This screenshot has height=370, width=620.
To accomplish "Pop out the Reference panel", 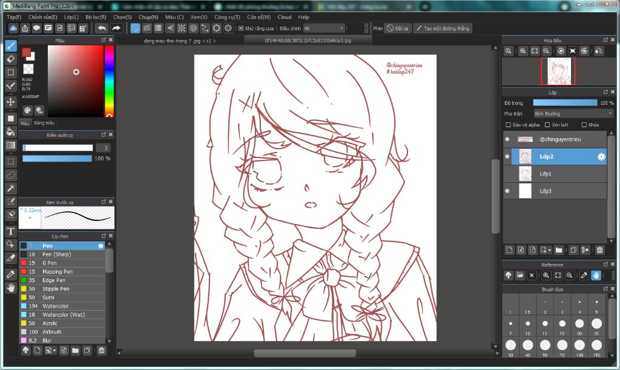I will point(605,264).
